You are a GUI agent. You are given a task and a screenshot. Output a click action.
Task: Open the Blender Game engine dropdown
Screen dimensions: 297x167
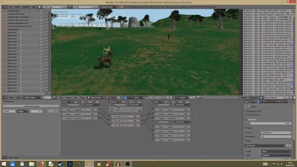click(x=109, y=7)
